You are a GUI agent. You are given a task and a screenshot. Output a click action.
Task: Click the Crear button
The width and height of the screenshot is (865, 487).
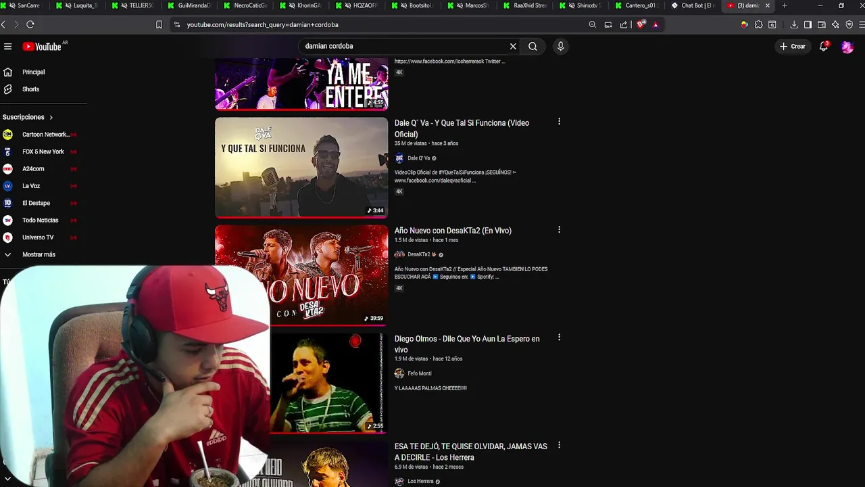(x=793, y=47)
